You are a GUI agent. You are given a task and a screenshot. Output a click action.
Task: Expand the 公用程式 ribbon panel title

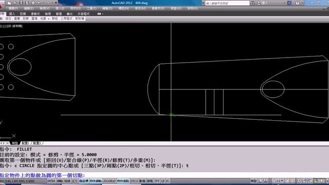66,18
